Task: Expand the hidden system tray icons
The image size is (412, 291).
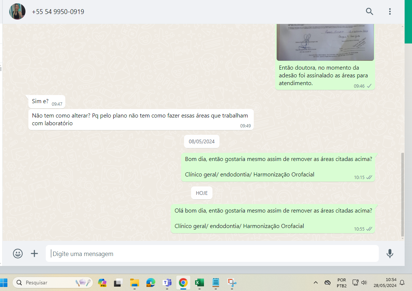Action: tap(316, 283)
